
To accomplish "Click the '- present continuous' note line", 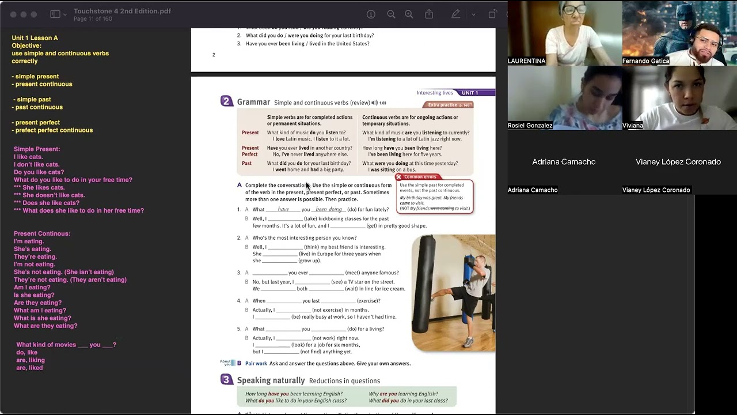I will (42, 84).
